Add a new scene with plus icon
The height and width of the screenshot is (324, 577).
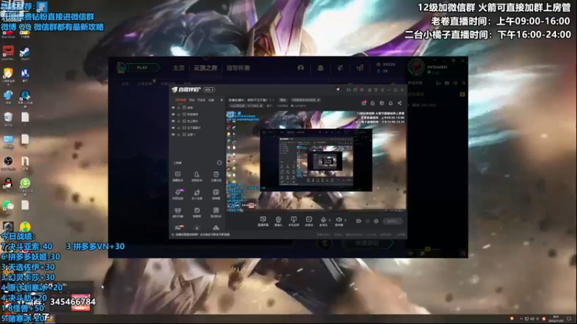pyautogui.click(x=221, y=100)
